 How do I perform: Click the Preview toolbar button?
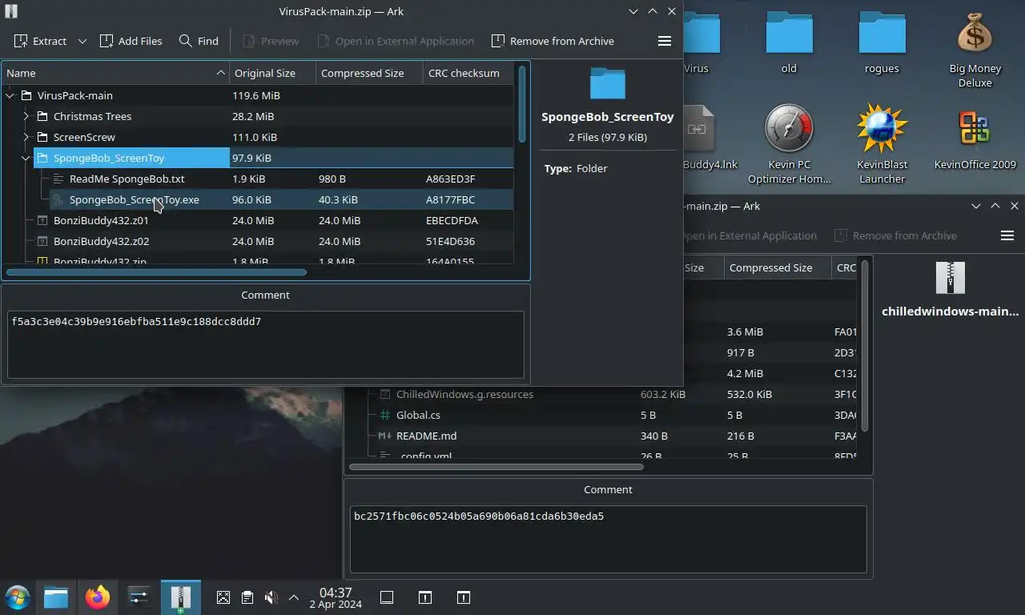(271, 41)
